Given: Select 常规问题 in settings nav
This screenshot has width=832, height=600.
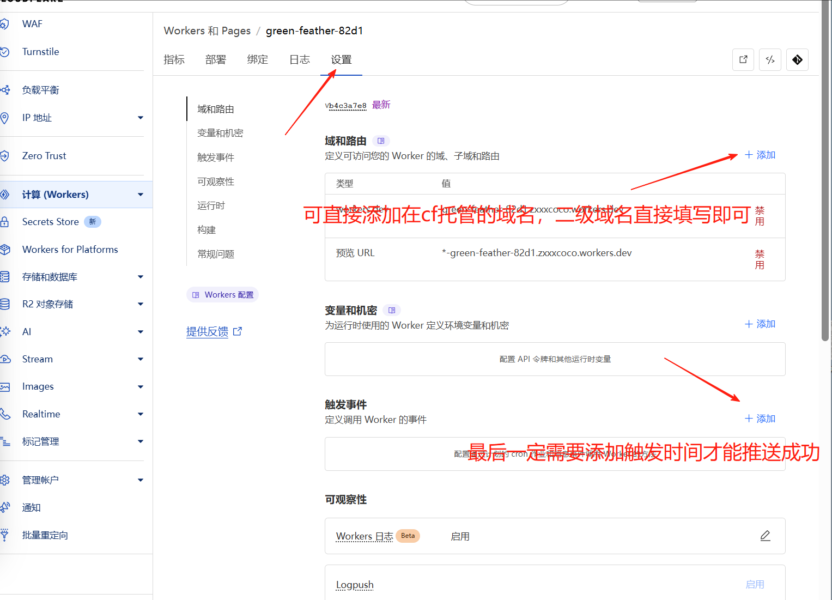Looking at the screenshot, I should coord(216,254).
